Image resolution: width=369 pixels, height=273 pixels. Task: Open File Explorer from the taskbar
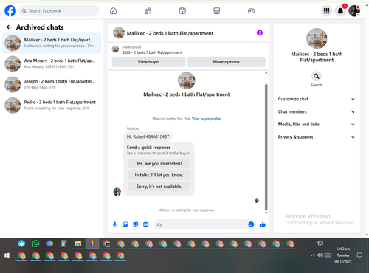click(x=78, y=243)
